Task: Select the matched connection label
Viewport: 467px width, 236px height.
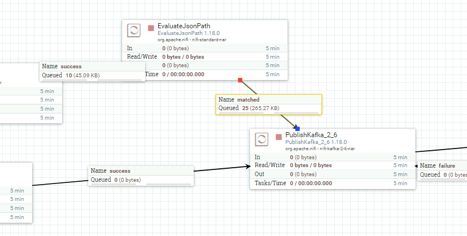Action: (269, 104)
